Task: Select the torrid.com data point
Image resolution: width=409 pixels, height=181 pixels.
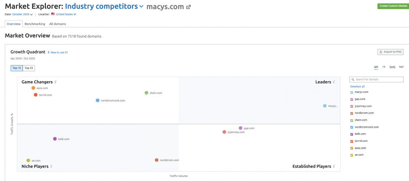Action: click(x=36, y=95)
